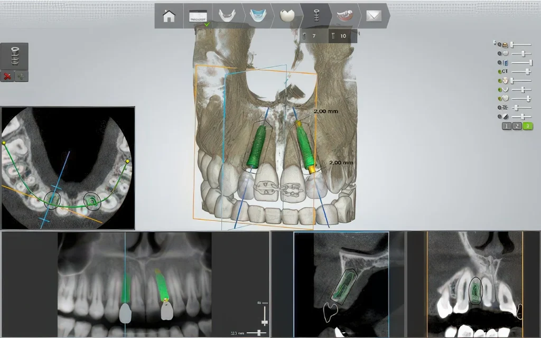Viewport: 541px width, 338px height.
Task: Go to the Home screen icon
Action: click(169, 16)
